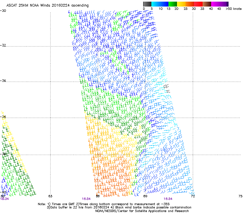The width and height of the screenshot is (243, 213).
Task: Click the chart title 'ASCAT 25KM NOAA Winds 20160224 ascending'
Action: click(x=47, y=5)
